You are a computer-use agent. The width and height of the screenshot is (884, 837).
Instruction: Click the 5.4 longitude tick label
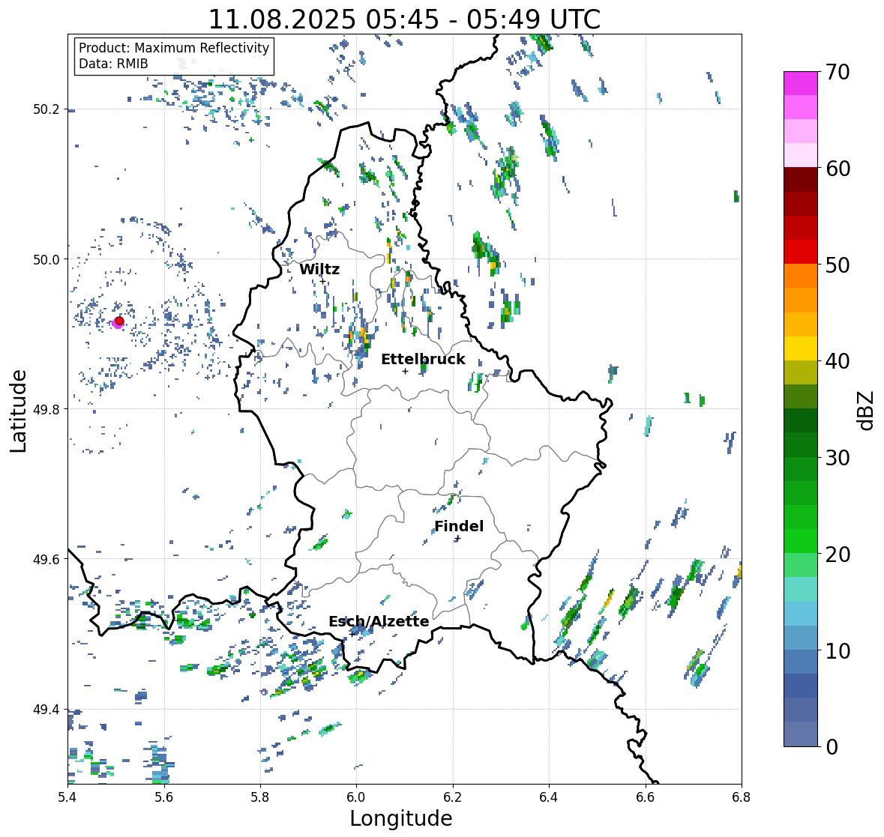67,797
